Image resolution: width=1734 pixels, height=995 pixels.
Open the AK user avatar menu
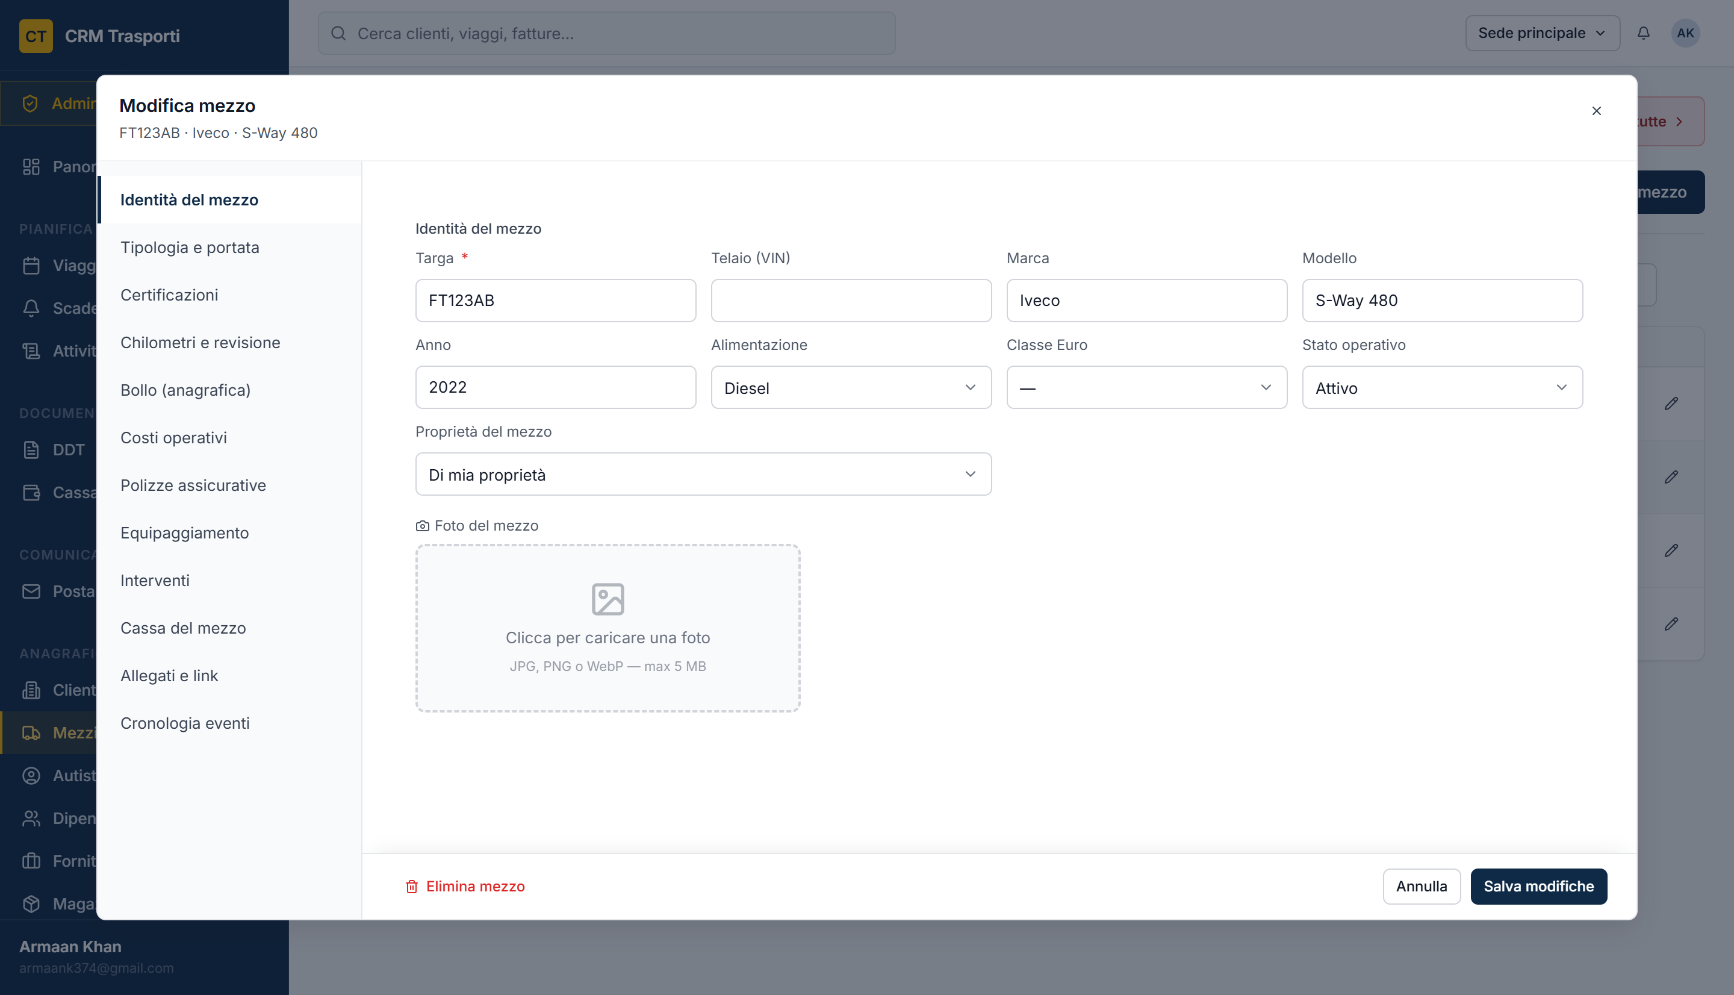point(1685,33)
